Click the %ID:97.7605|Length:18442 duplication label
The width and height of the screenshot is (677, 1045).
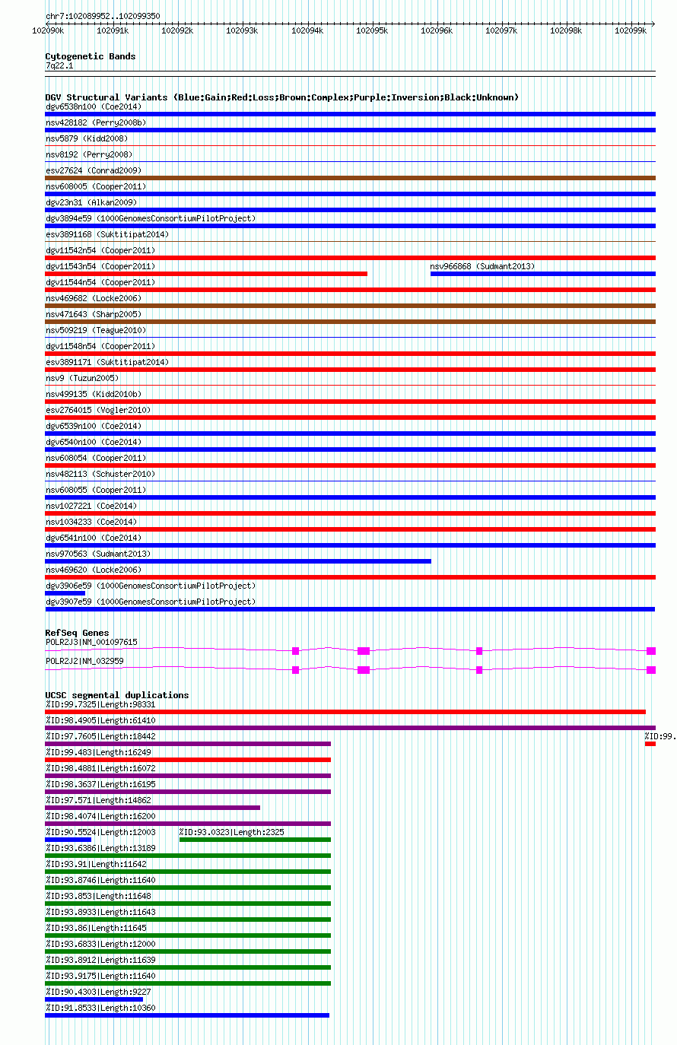click(x=100, y=736)
